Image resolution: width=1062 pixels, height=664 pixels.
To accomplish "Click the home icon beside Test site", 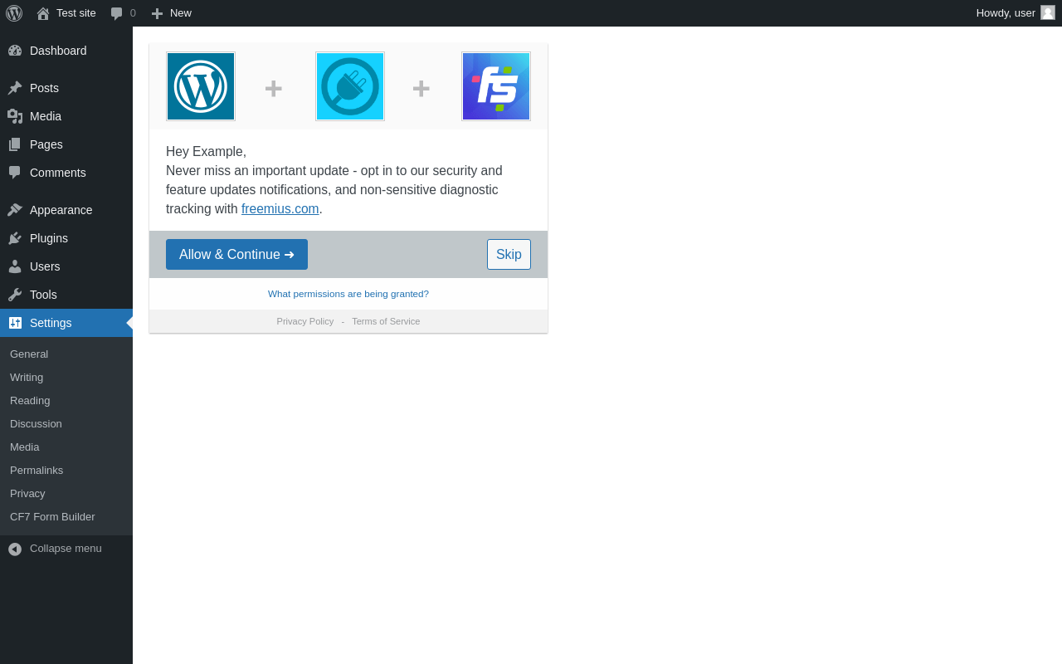I will pyautogui.click(x=43, y=13).
